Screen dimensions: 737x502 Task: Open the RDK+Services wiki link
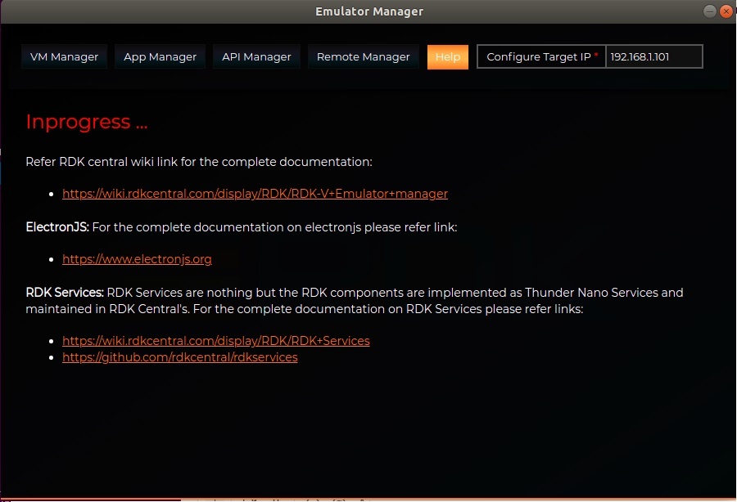[x=215, y=341]
